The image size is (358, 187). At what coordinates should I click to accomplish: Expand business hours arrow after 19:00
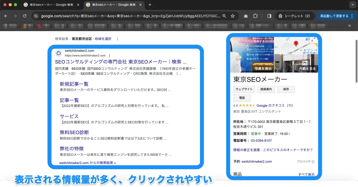click(x=289, y=134)
